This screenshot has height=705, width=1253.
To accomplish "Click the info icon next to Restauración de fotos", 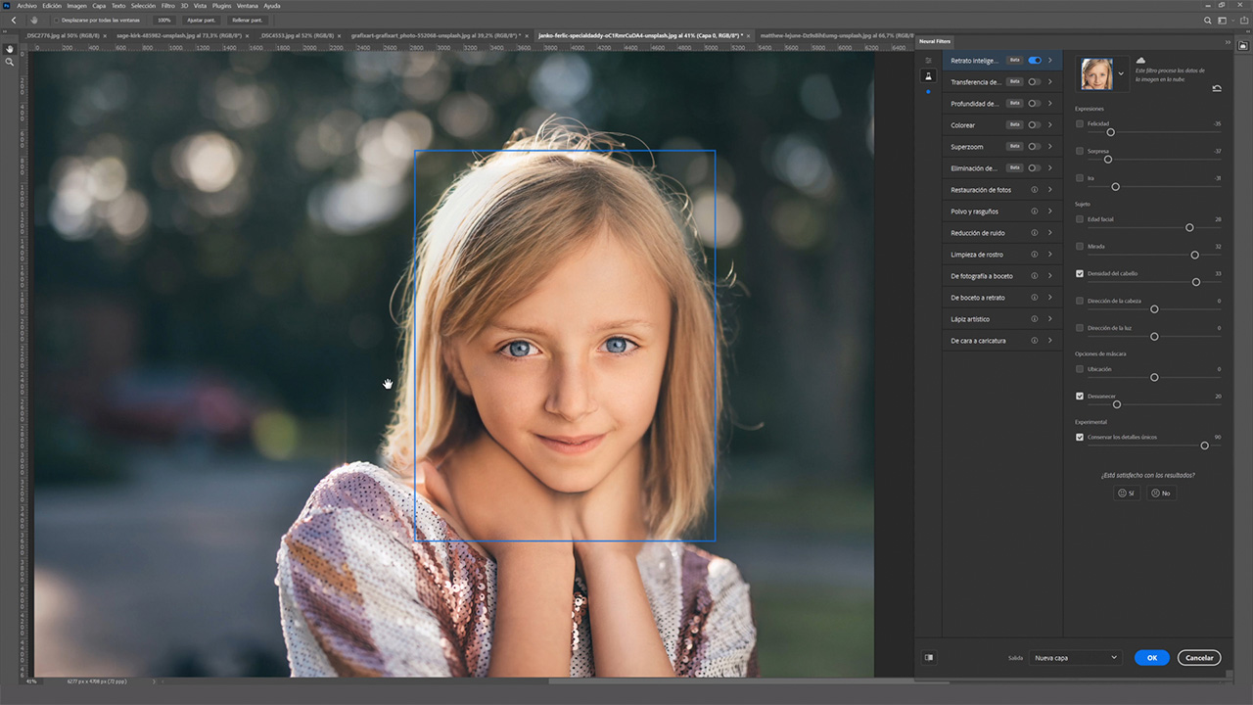I will (x=1035, y=189).
